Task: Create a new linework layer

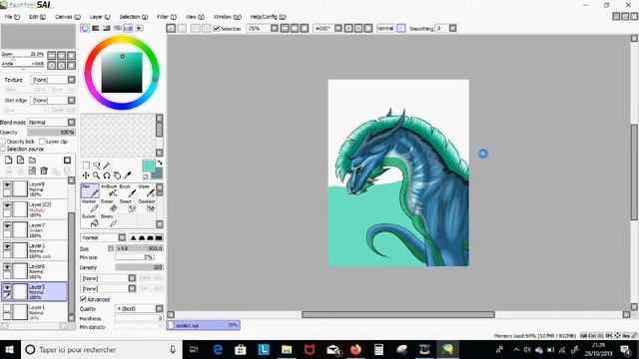Action: pos(20,160)
